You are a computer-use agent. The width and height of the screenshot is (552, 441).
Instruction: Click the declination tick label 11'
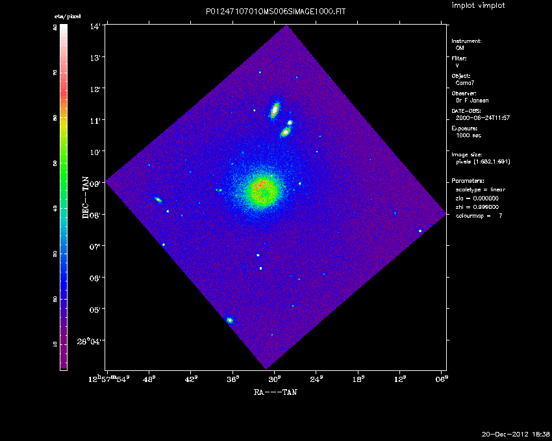(95, 120)
